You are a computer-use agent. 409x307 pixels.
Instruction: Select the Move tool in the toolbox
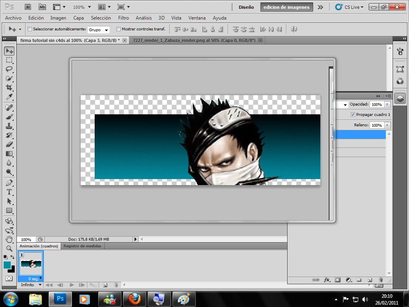[9, 51]
